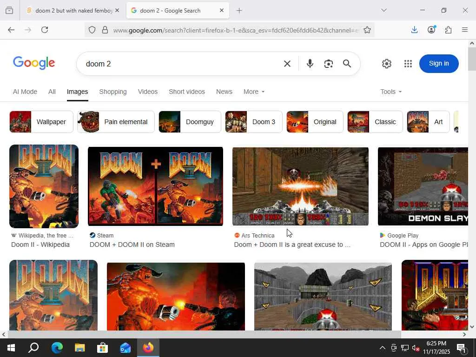Reload the current page
The width and height of the screenshot is (476, 357).
[45, 30]
